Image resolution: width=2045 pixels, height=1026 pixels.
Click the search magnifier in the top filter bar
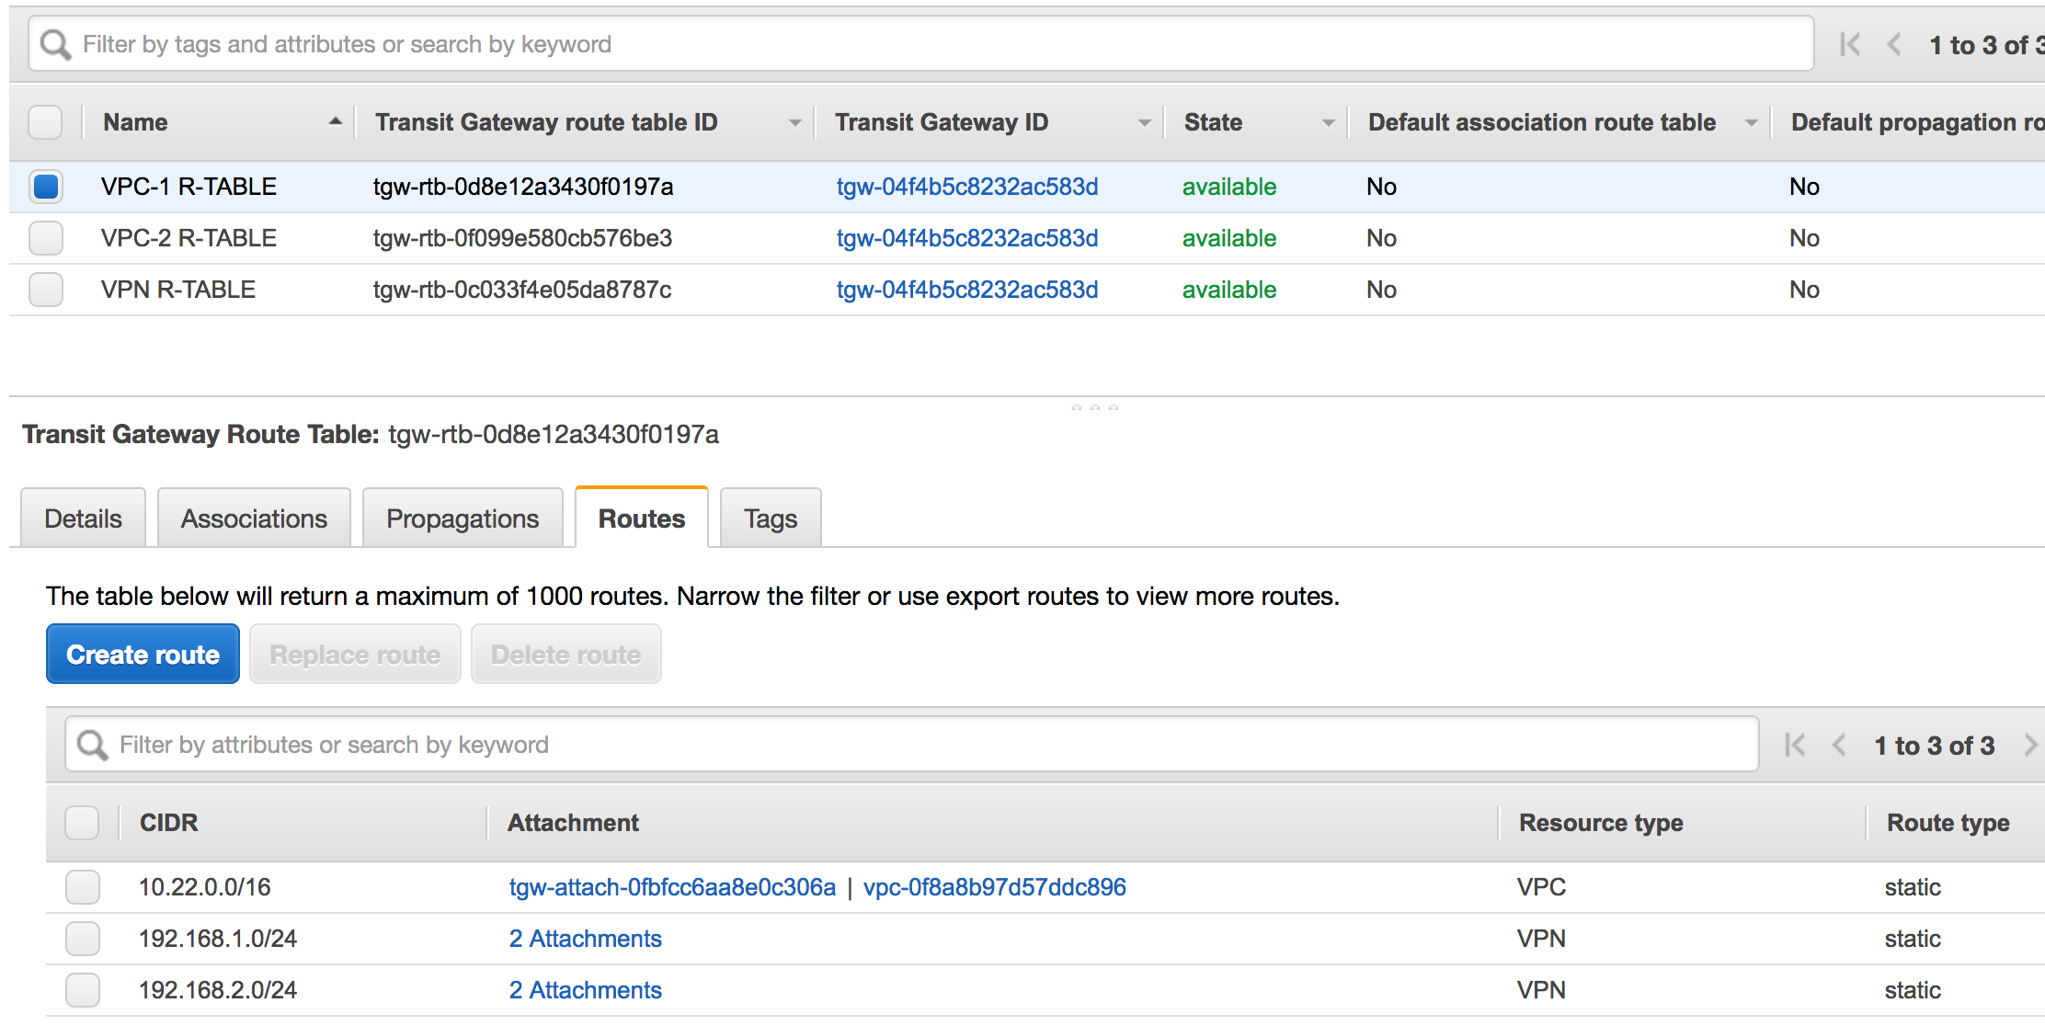pos(55,44)
